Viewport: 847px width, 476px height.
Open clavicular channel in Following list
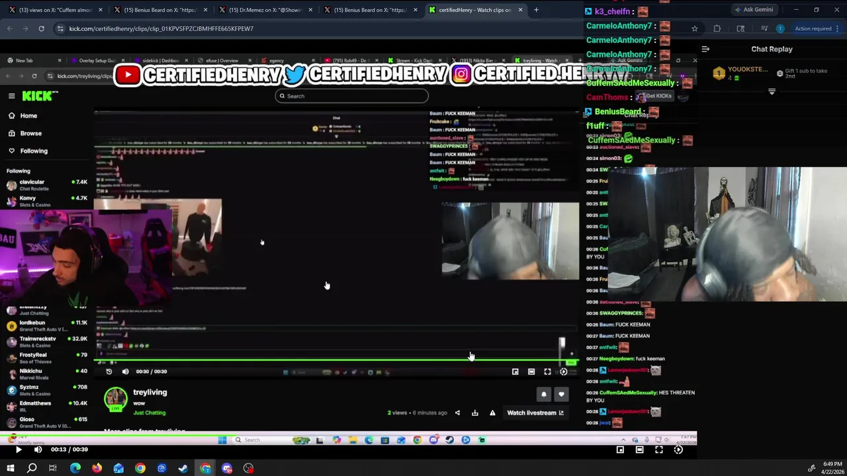46,185
